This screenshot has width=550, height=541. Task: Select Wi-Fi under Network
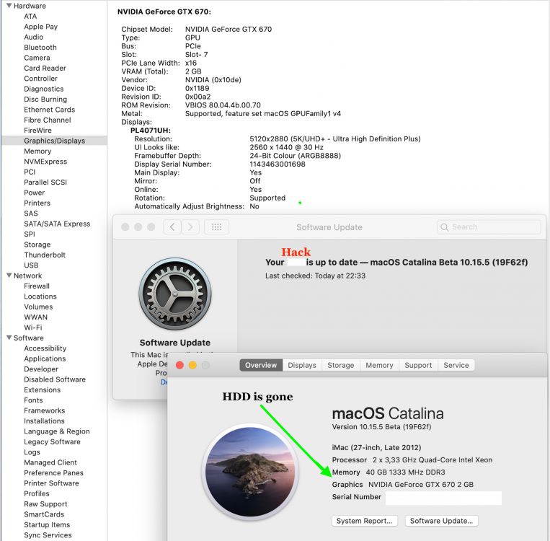(33, 327)
